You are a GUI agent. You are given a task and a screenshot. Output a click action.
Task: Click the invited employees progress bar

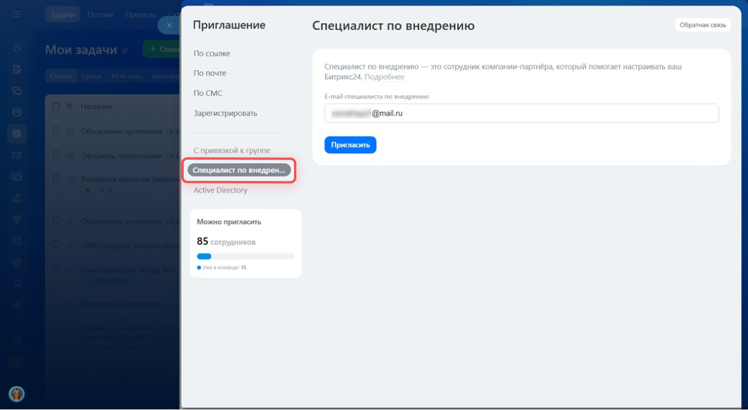[x=245, y=256]
